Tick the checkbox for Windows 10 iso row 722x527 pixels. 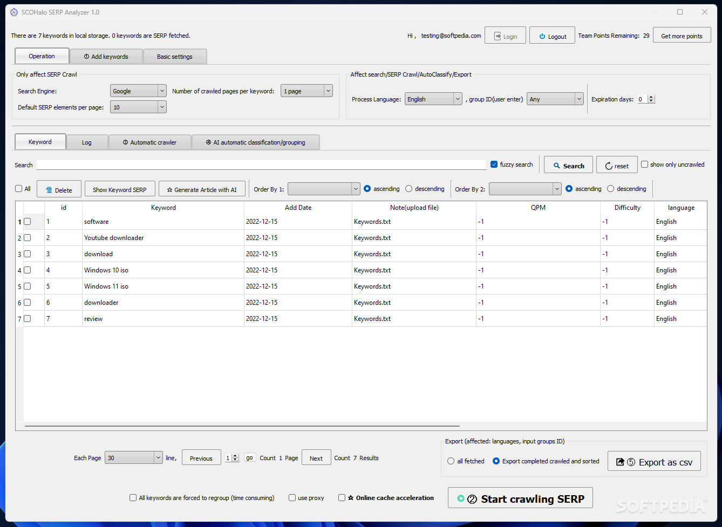(28, 270)
